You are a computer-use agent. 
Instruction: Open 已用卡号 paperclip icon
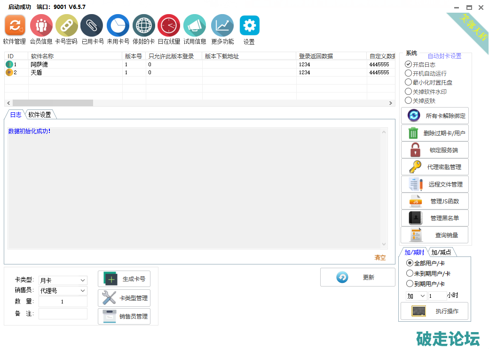(x=92, y=25)
